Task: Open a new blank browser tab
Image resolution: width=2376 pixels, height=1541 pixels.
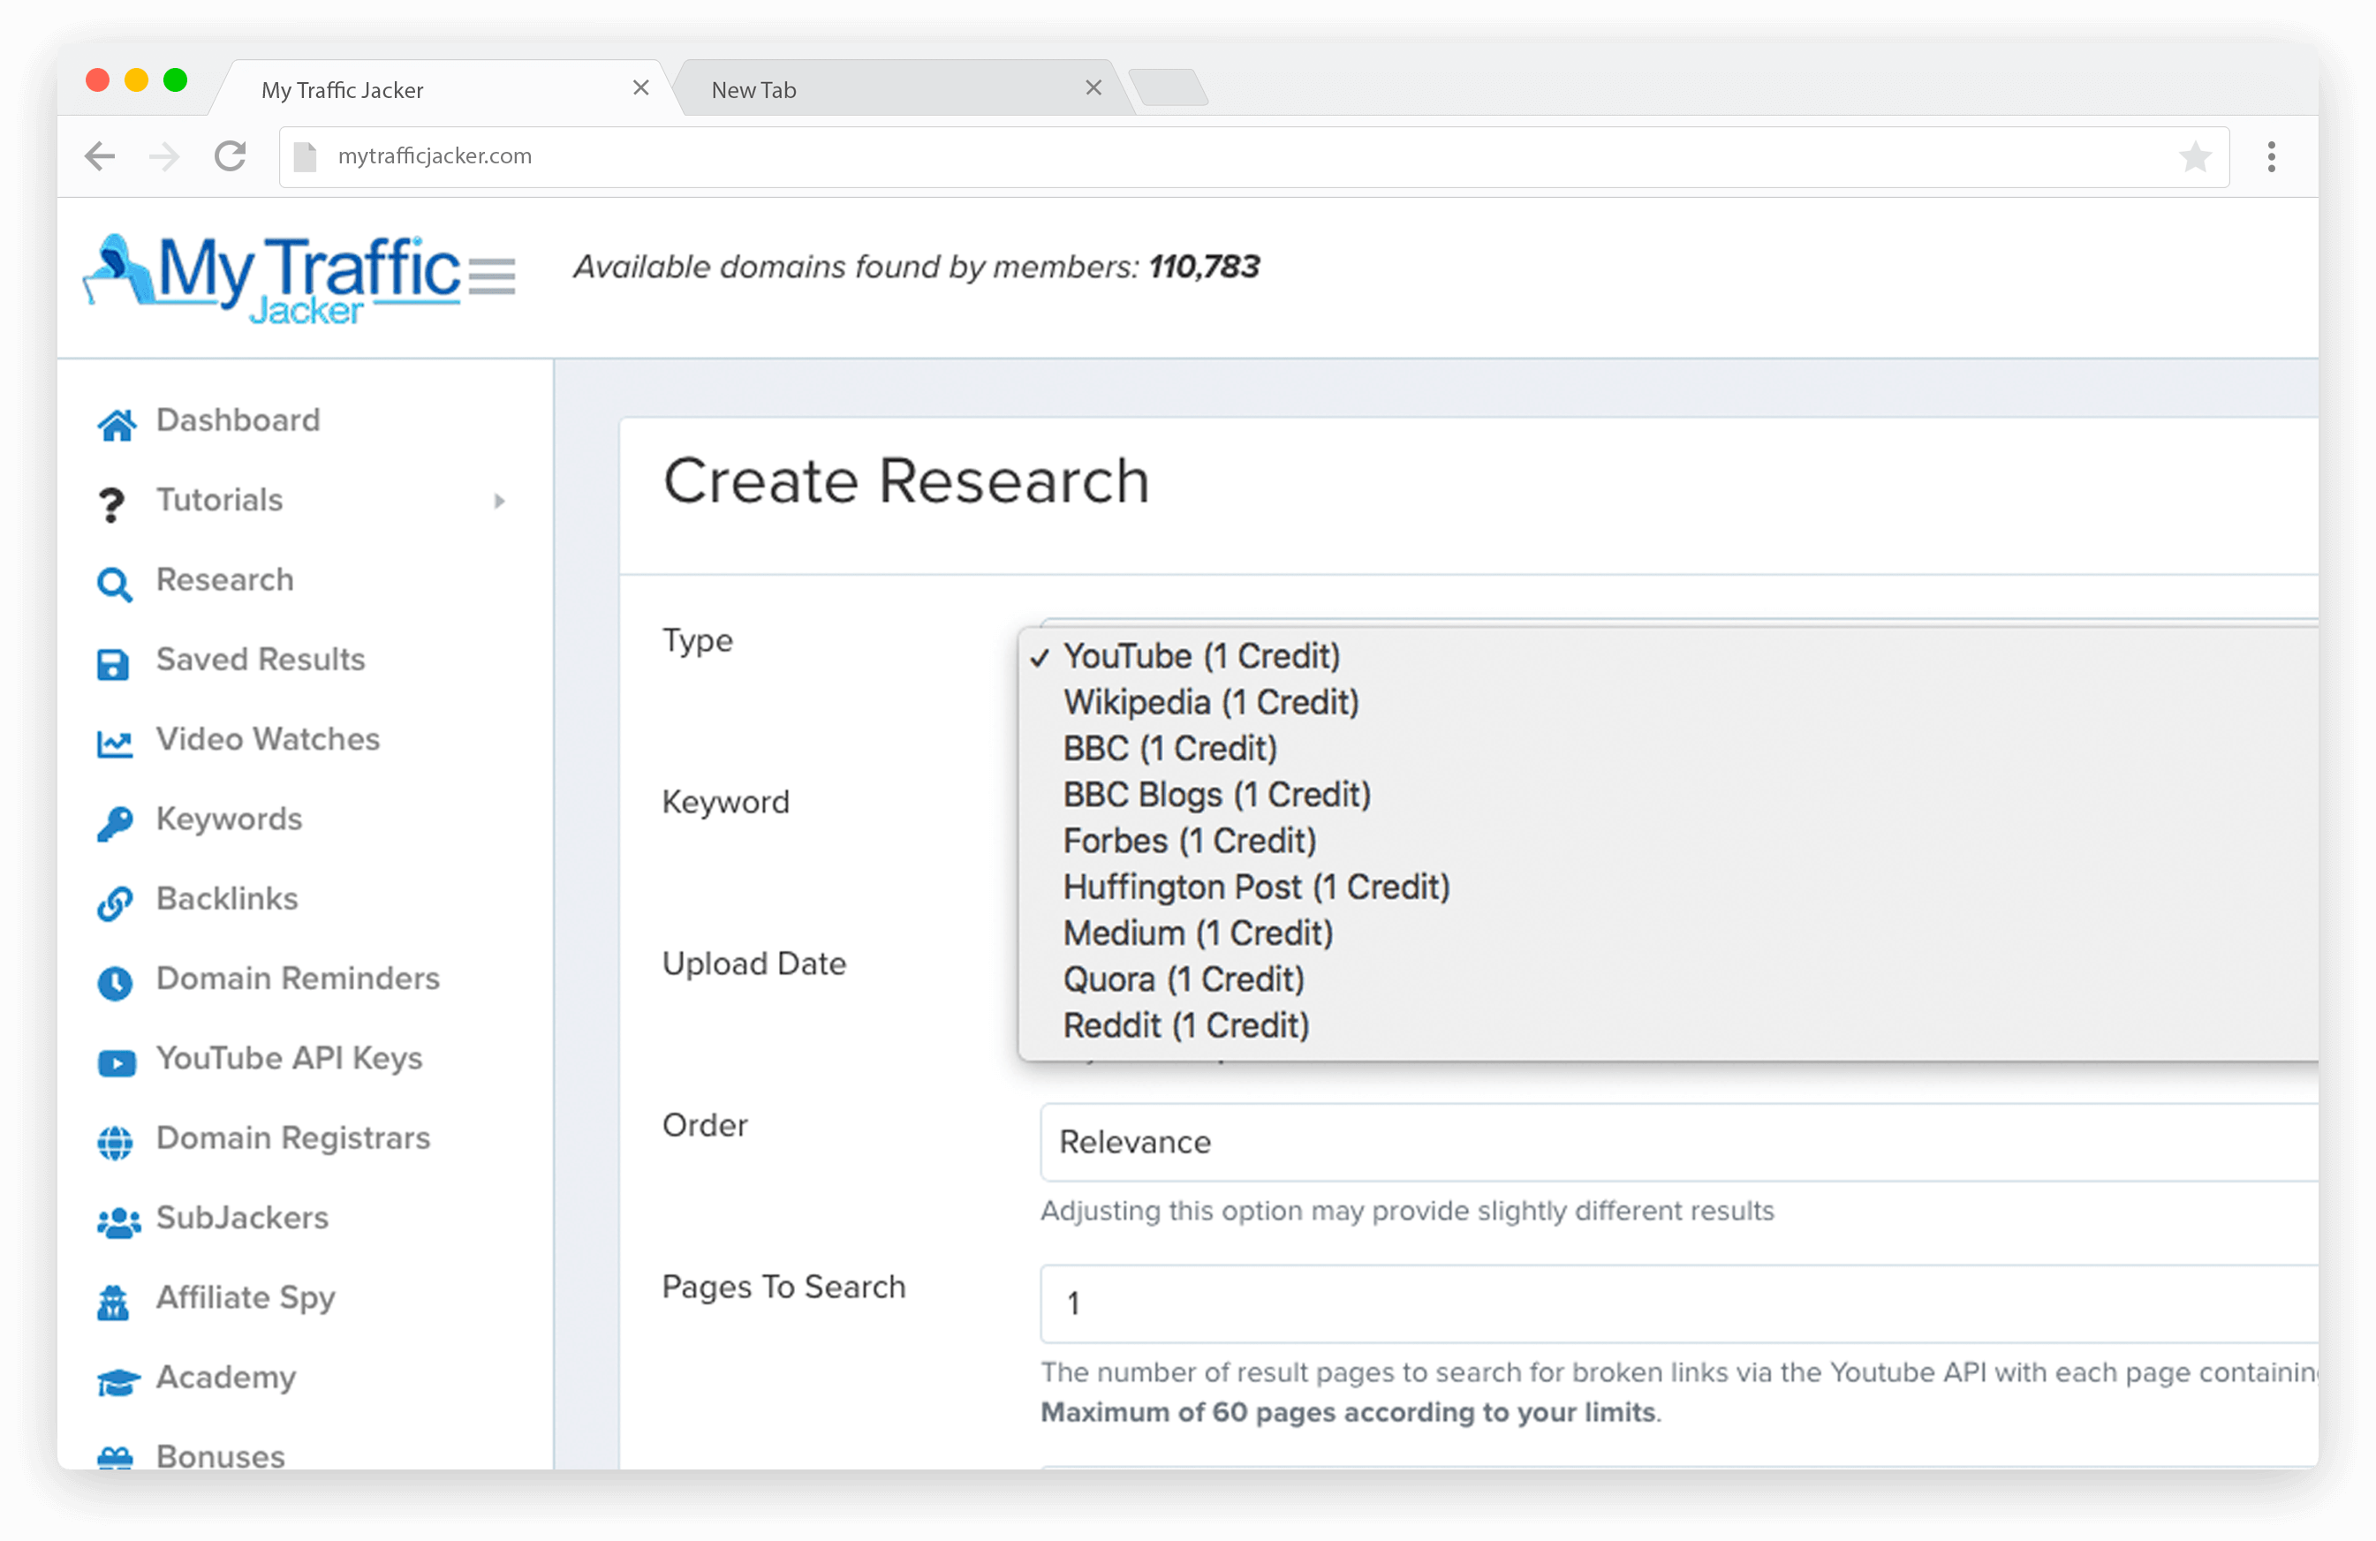Action: 1168,87
